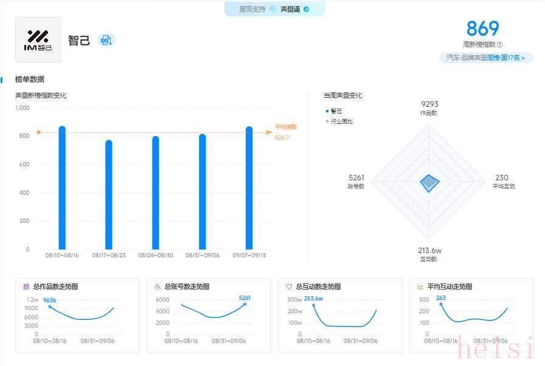This screenshot has height=366, width=545.
Task: Click the info icon next to 周新榜指数
Action: [x=500, y=44]
